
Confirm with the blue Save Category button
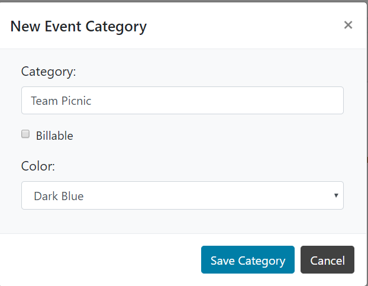pyautogui.click(x=247, y=260)
